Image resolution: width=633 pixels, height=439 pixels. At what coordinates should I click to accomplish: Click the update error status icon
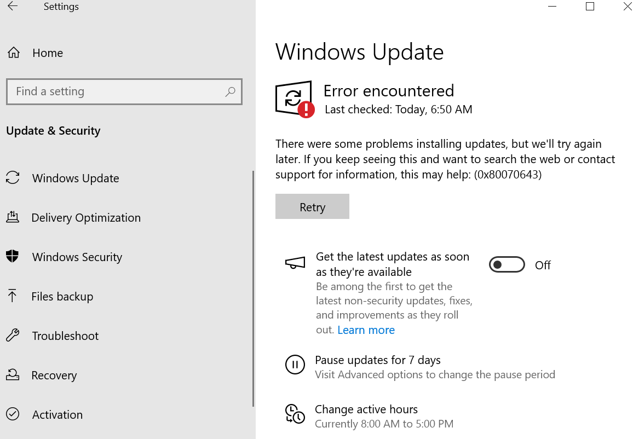coord(295,99)
